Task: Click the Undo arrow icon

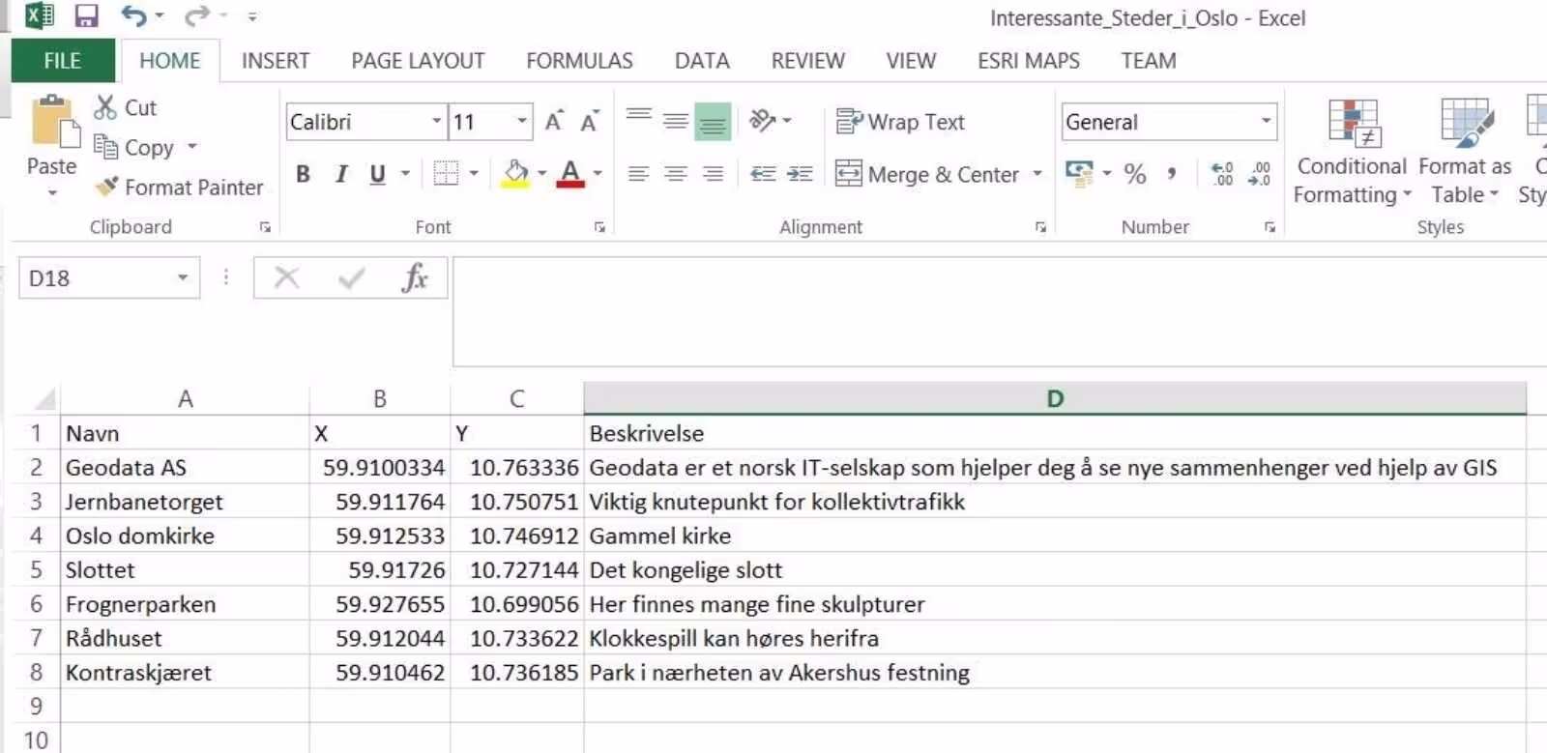Action: [133, 15]
